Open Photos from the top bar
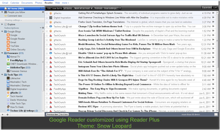Image resolution: width=220 pixels, height=130 pixels. (39, 3)
